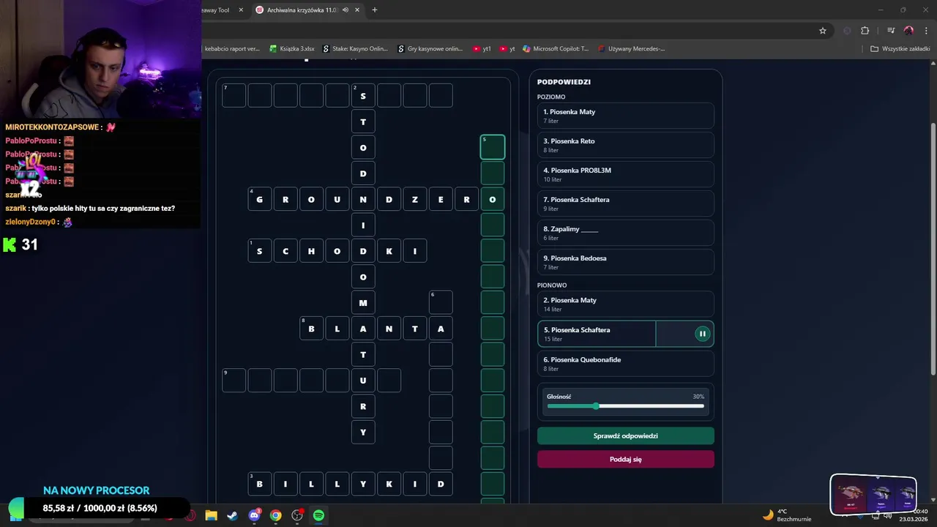Open OBS Studio from the taskbar
Image resolution: width=937 pixels, height=527 pixels.
[297, 515]
